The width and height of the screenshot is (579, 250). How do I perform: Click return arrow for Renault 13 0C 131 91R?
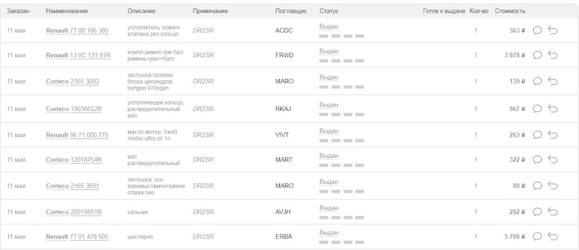point(552,55)
